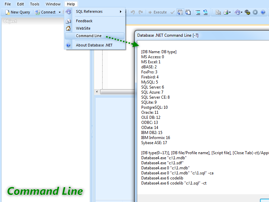Select WebSite in Help menu

pos(95,28)
